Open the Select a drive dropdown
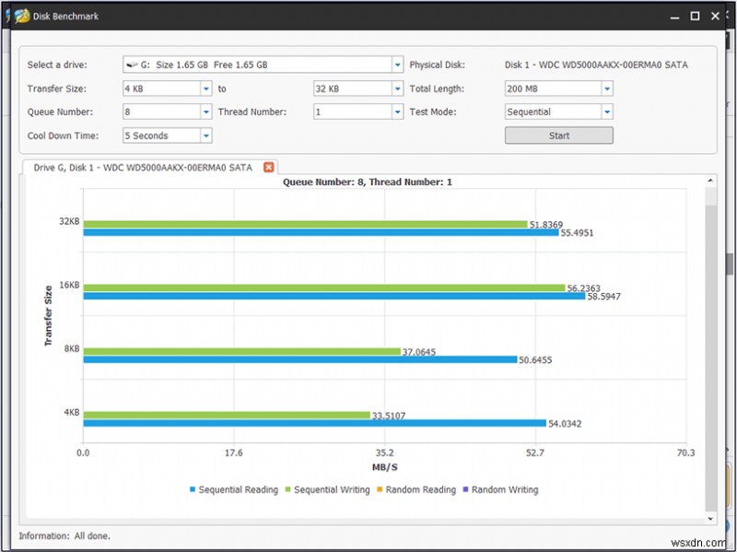 pos(397,65)
